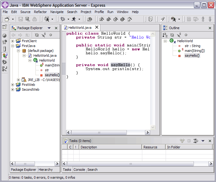Screen dimensions: 216x182
Task: Select sayHello() in the Outline view
Action: click(192, 56)
